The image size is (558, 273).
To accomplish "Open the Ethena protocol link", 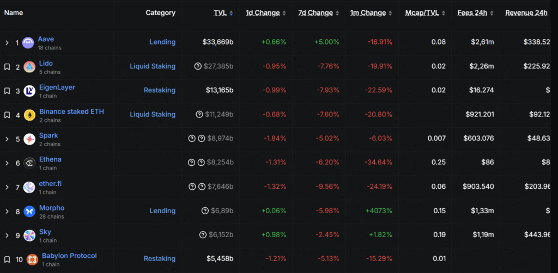I will 50,159.
